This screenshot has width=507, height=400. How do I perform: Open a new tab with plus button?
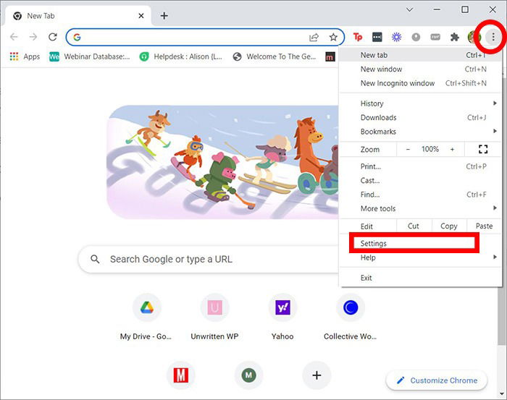pyautogui.click(x=164, y=15)
